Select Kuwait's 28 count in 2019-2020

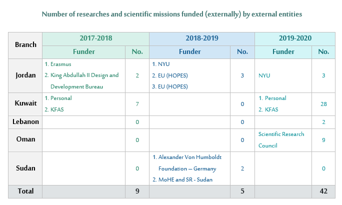323,104
